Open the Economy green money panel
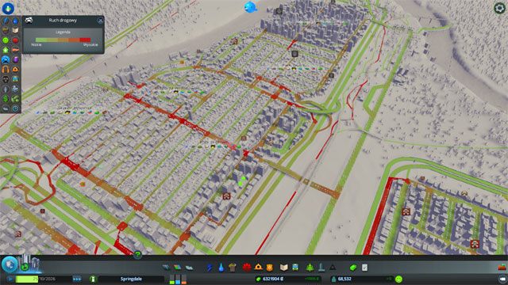508x285 pixels. (353, 268)
